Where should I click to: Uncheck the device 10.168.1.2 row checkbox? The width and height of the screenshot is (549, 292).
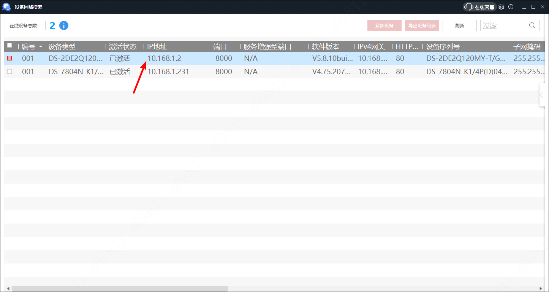9,59
